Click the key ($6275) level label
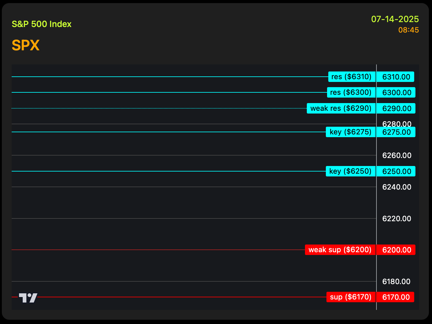Image resolution: width=432 pixels, height=324 pixels. tap(351, 132)
